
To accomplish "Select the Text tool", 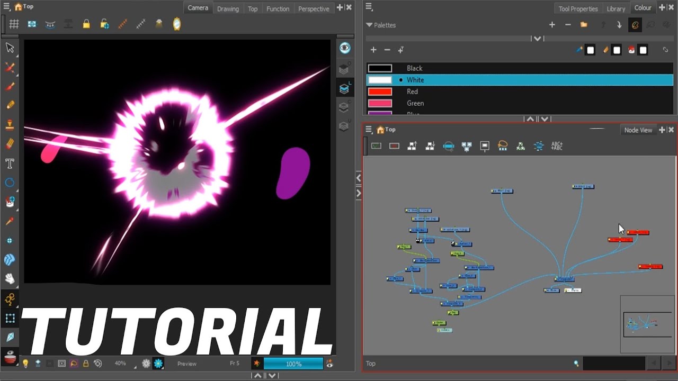I will [x=10, y=164].
